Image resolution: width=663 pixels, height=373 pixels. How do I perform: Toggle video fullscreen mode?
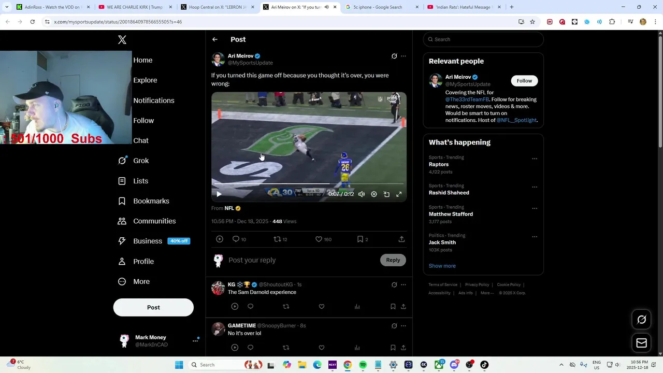[399, 194]
